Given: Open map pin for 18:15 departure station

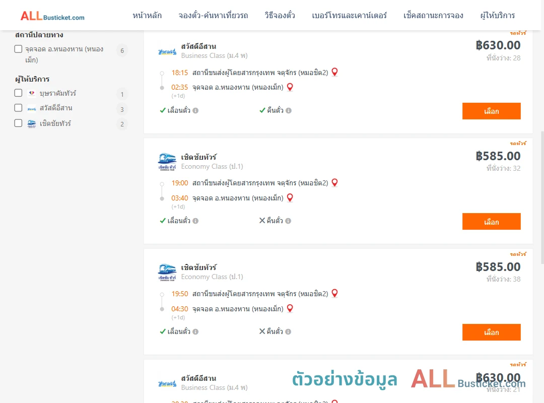Looking at the screenshot, I should pos(335,72).
